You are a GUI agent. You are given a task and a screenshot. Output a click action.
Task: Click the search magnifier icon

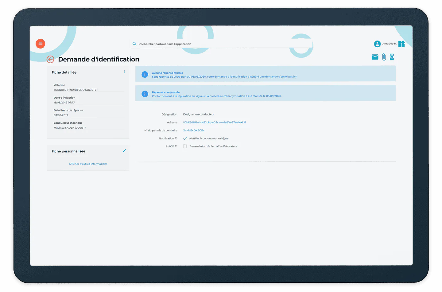pyautogui.click(x=134, y=44)
